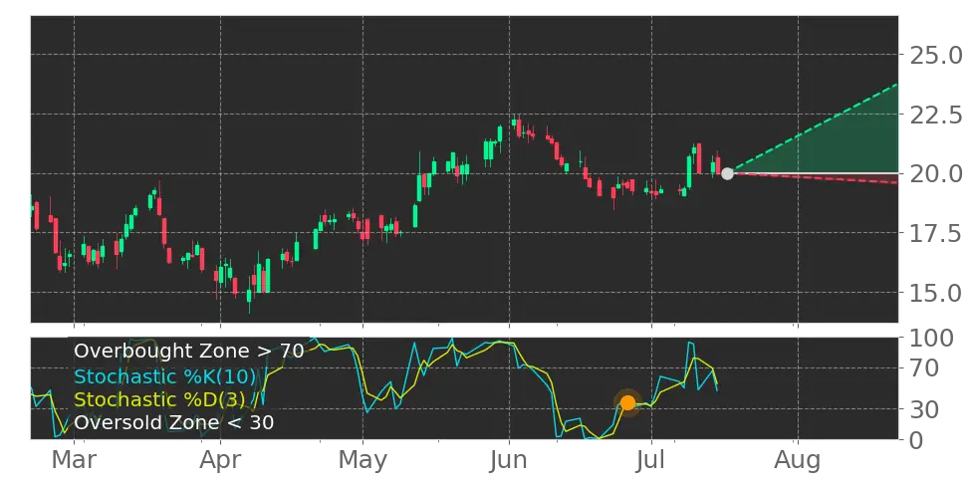Click the 'Overbought Zone > 70' legend text
The height and width of the screenshot is (484, 968).
[x=189, y=352]
